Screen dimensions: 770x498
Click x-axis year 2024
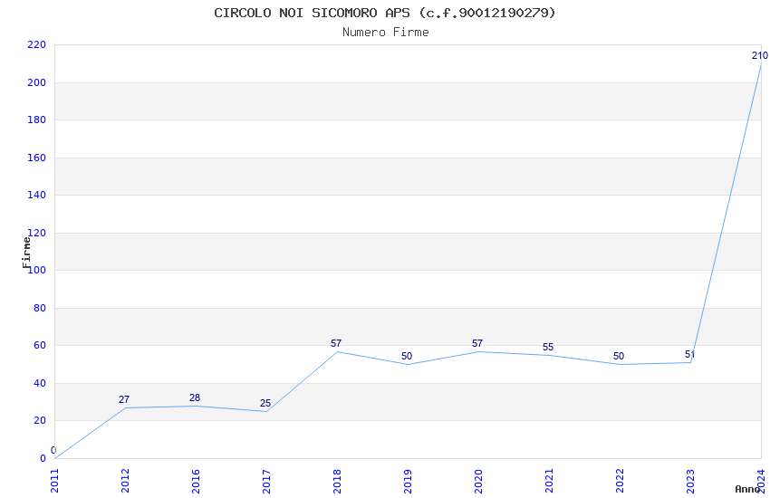tap(762, 481)
